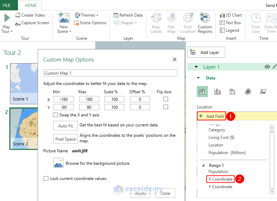This screenshot has height=201, width=277.
Task: Select bubble chart type
Action: [232, 92]
